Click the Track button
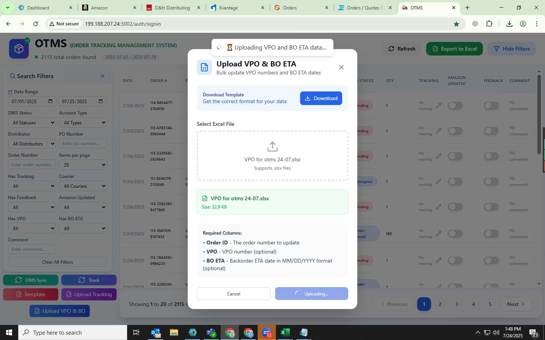 89,280
